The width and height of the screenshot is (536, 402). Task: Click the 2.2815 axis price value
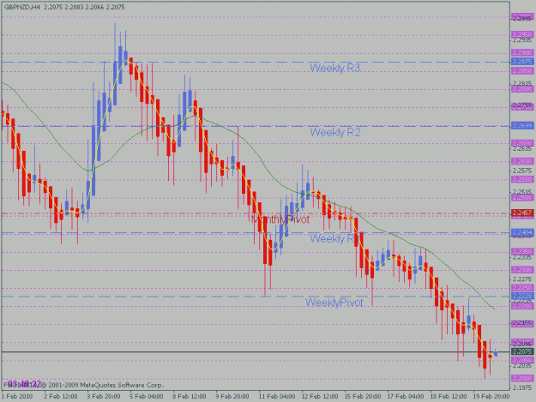coord(522,84)
